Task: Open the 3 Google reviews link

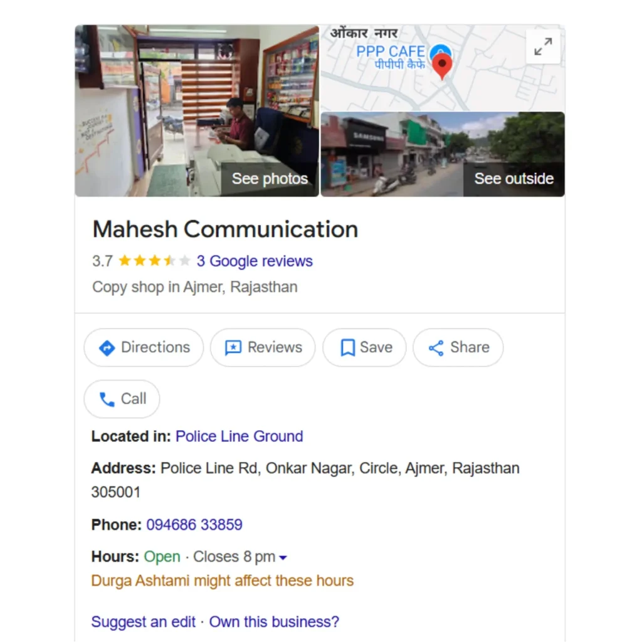Action: pos(255,261)
